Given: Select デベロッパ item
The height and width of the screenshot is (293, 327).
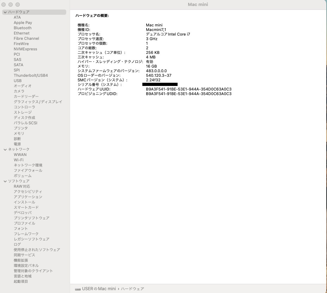Looking at the screenshot, I should coord(23,213).
